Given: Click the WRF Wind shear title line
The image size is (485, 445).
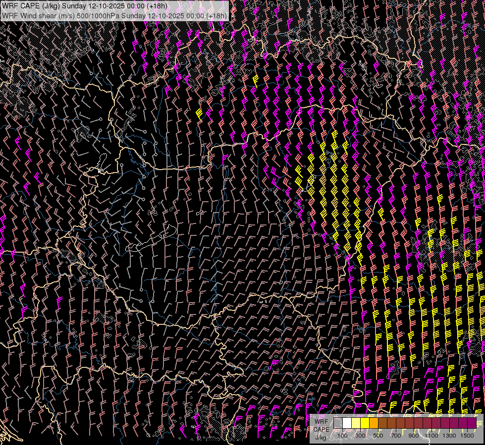Looking at the screenshot, I should (x=114, y=15).
